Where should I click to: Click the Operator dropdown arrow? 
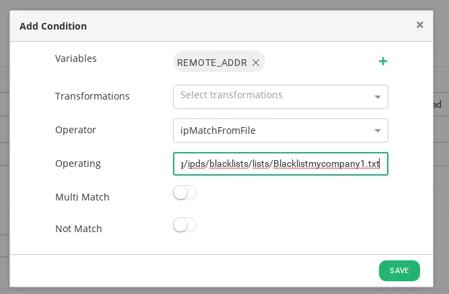pos(378,131)
